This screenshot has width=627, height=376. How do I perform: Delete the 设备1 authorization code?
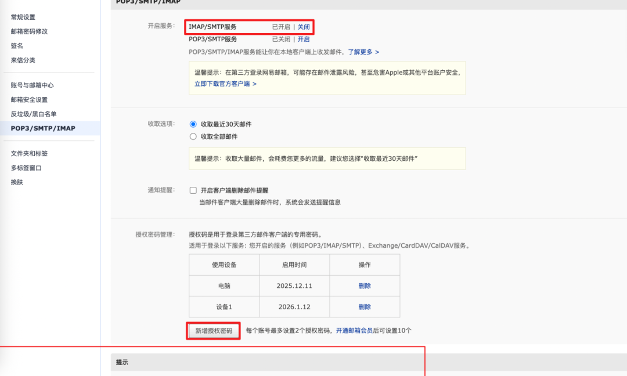(x=365, y=308)
